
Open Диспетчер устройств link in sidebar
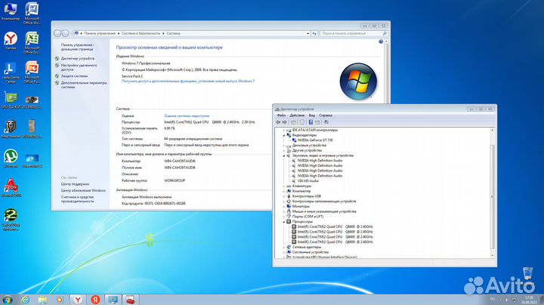point(77,59)
